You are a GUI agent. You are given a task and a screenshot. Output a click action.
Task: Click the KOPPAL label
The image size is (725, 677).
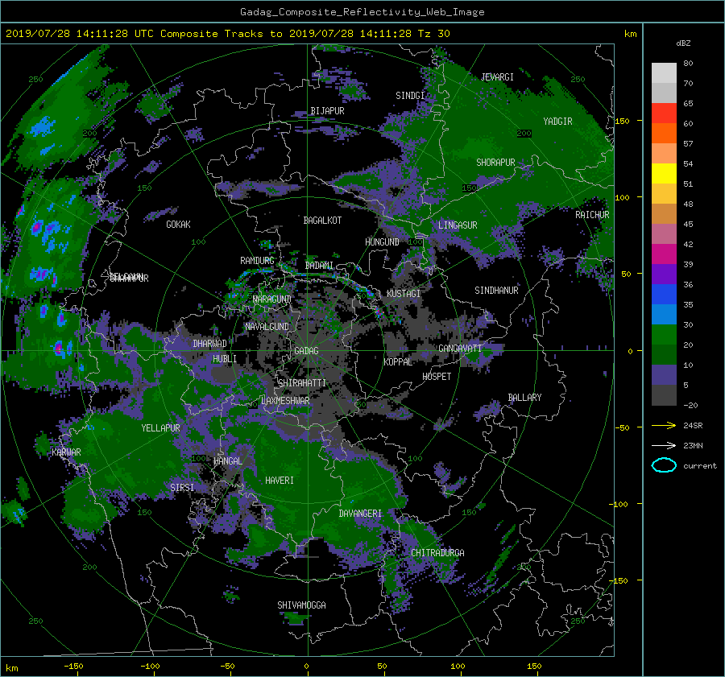[398, 362]
